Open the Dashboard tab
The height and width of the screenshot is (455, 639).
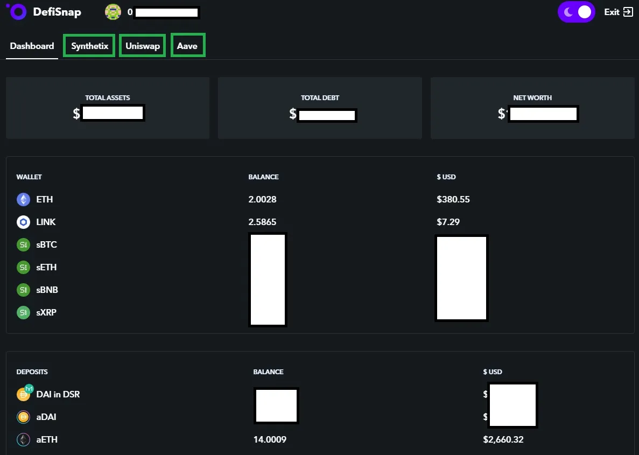32,46
